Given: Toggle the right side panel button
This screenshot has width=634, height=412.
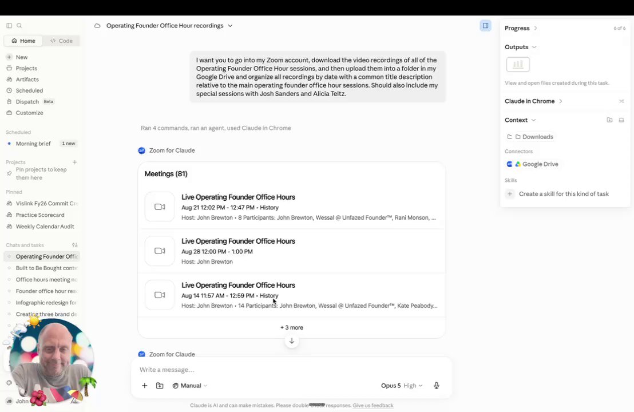Looking at the screenshot, I should (485, 26).
